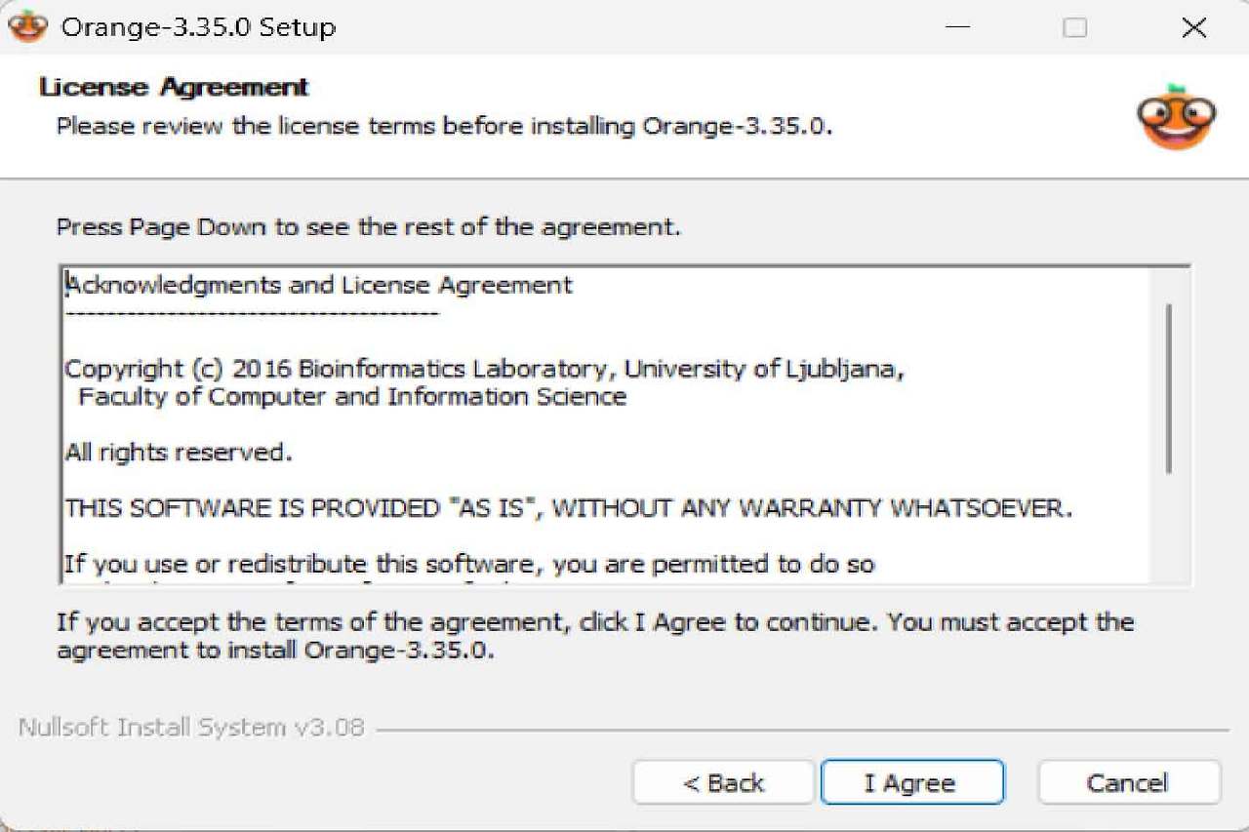Click the Copyright (c) 2016 Bioinformatics Laboratory line
Viewport: 1249px width, 832px height.
484,370
